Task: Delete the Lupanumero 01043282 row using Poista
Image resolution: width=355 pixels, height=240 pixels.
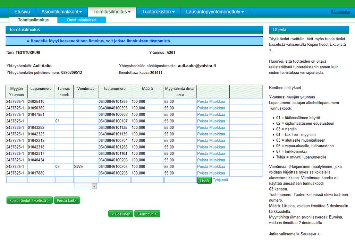Action: [x=203, y=127]
